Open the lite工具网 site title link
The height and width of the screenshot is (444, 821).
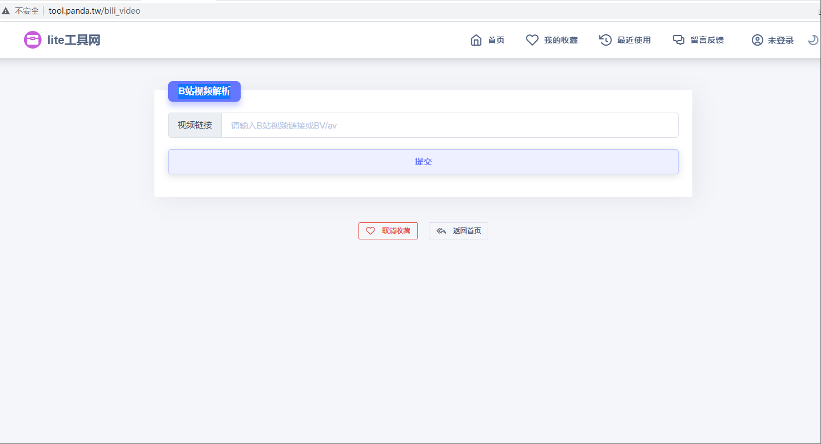[74, 40]
